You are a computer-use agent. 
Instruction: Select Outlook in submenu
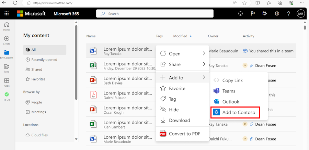tap(239, 102)
